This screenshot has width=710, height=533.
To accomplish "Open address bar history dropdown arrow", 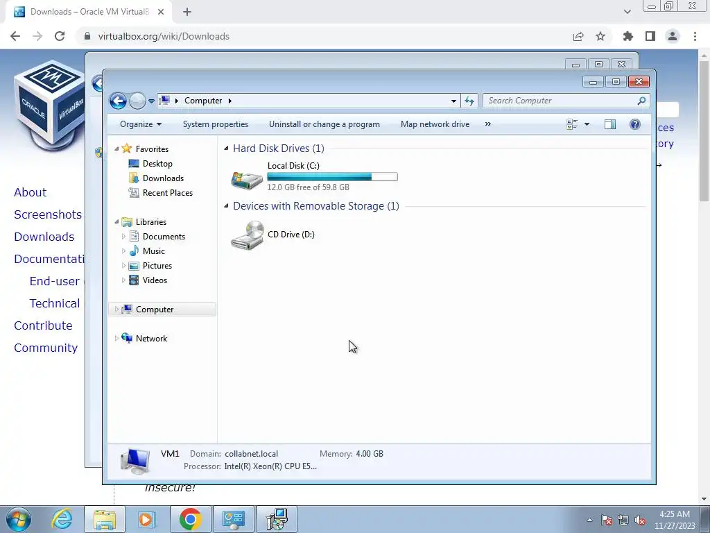I will [453, 101].
